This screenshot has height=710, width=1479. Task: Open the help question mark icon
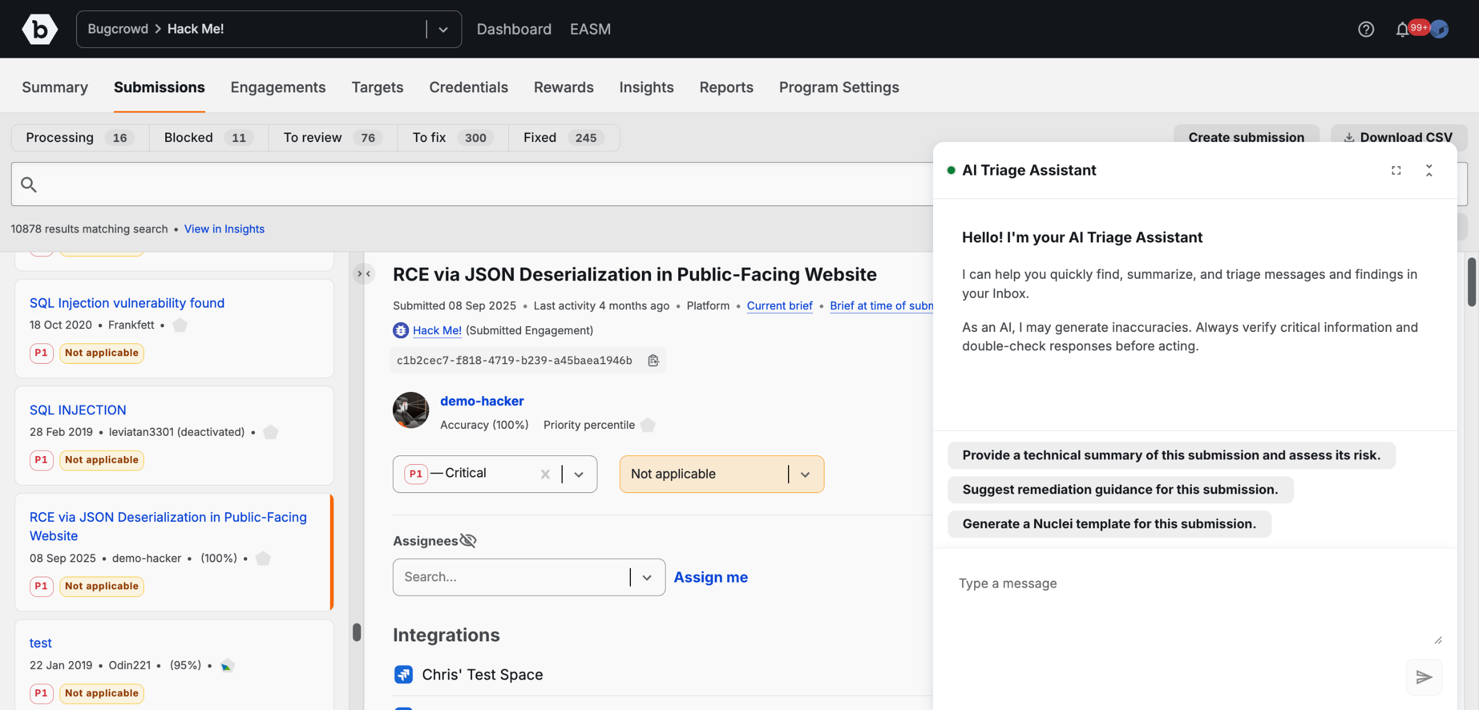click(1366, 29)
